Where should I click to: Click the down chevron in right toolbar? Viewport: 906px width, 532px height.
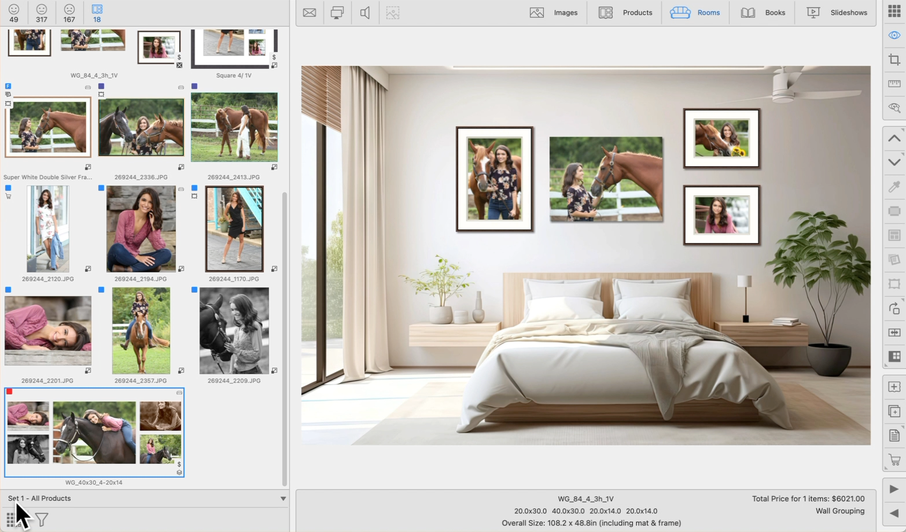pyautogui.click(x=894, y=162)
